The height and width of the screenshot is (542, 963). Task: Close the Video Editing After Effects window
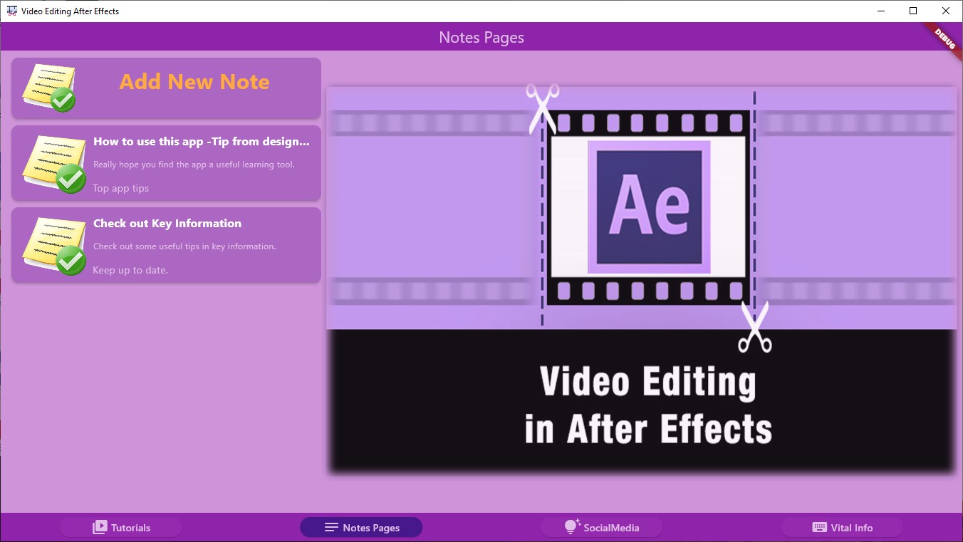pos(946,11)
